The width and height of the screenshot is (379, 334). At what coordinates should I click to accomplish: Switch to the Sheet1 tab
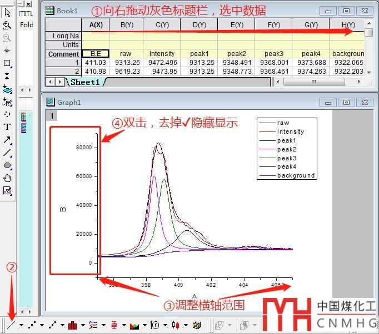(84, 82)
